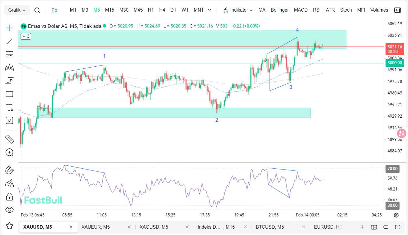Add the Bollinger indicator
Image resolution: width=408 pixels, height=235 pixels.
coord(280,10)
